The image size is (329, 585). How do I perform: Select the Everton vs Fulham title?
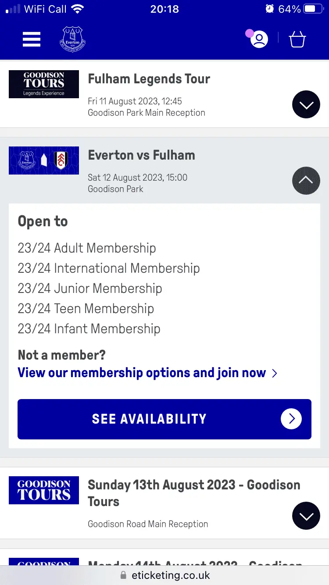(x=141, y=155)
